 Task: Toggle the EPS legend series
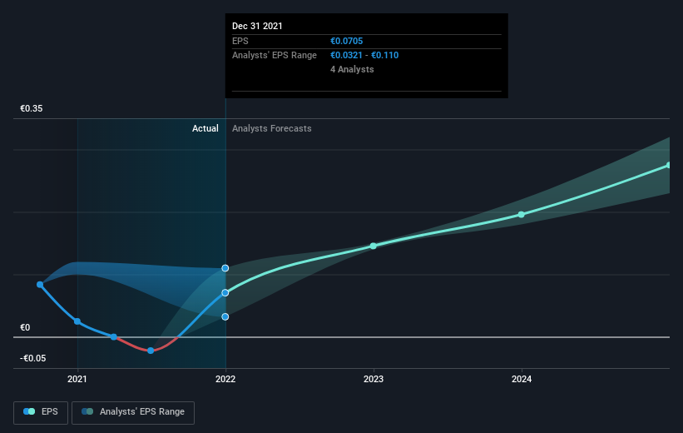pos(41,412)
